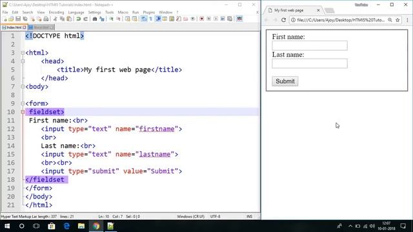
Task: Redo the edit via toolbar
Action: click(86, 19)
